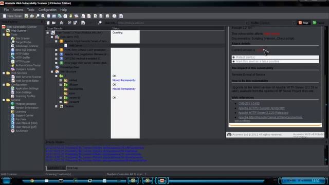
Task: Pause the running scan
Action: pyautogui.click(x=319, y=23)
